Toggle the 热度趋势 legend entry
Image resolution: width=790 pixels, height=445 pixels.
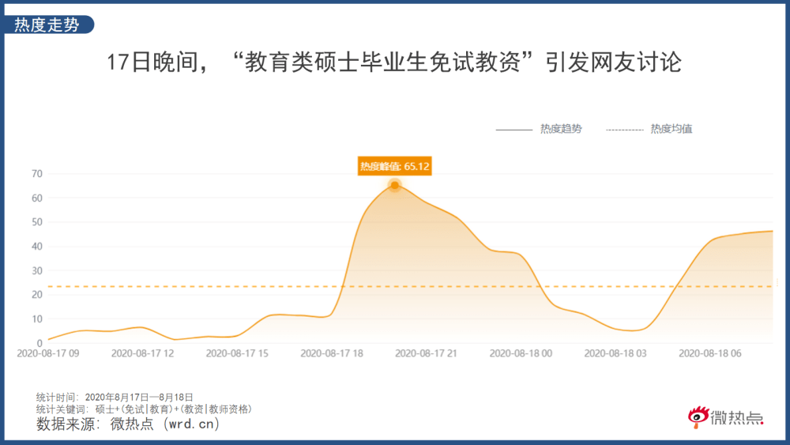(539, 129)
